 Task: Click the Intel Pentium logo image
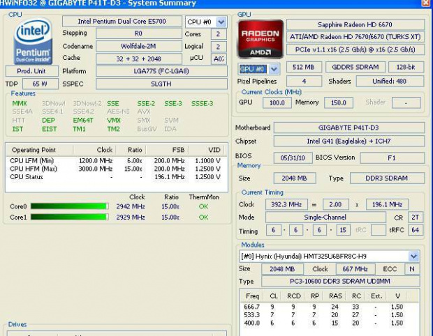[x=33, y=41]
